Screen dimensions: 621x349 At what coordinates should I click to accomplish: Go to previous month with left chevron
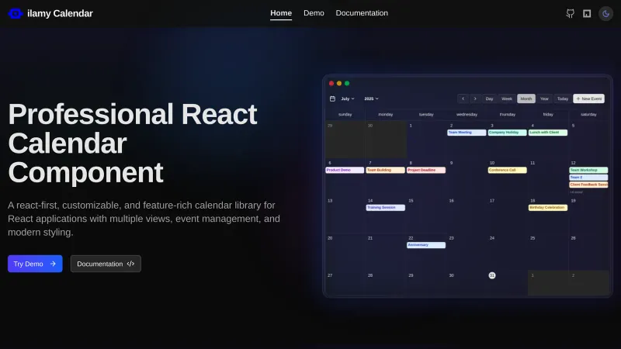point(463,98)
